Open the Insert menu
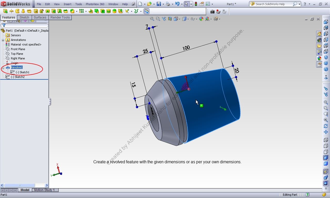 pyautogui.click(x=68, y=4)
